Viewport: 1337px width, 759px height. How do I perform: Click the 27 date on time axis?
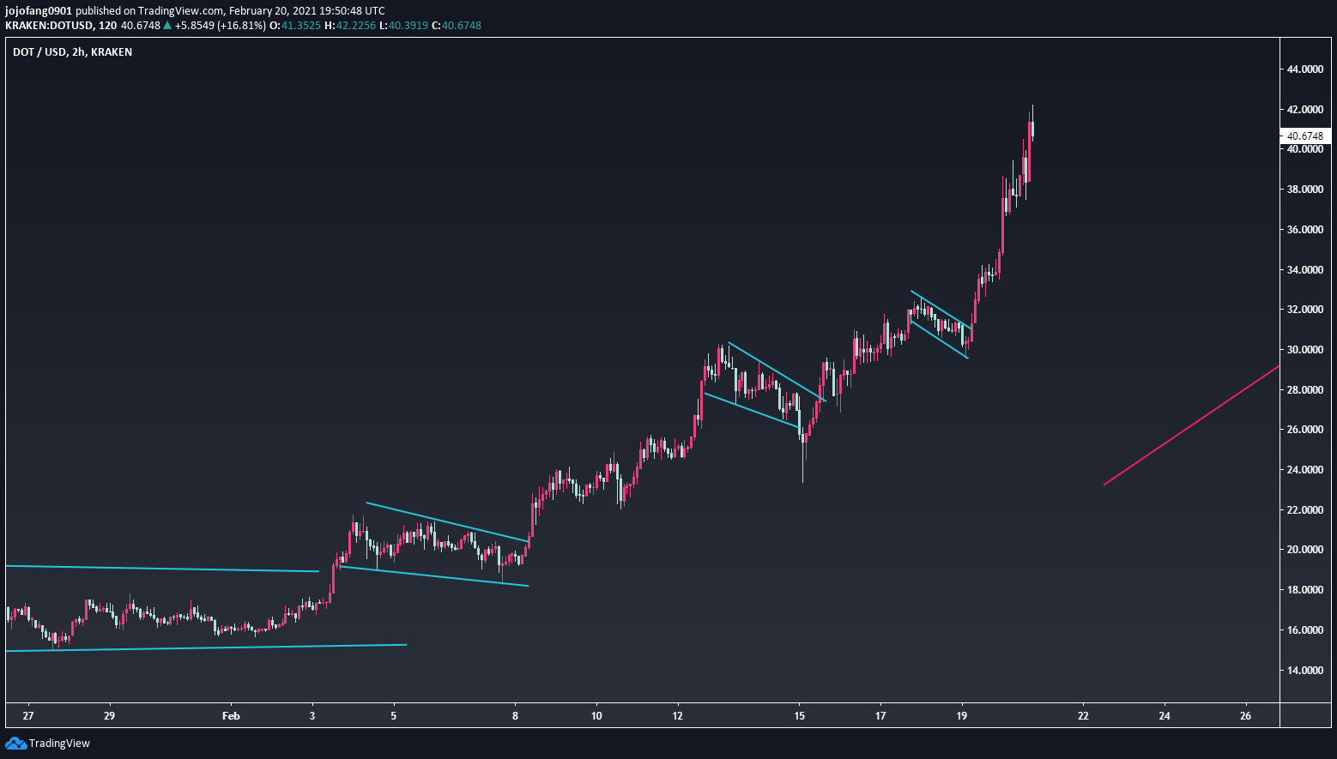[28, 716]
